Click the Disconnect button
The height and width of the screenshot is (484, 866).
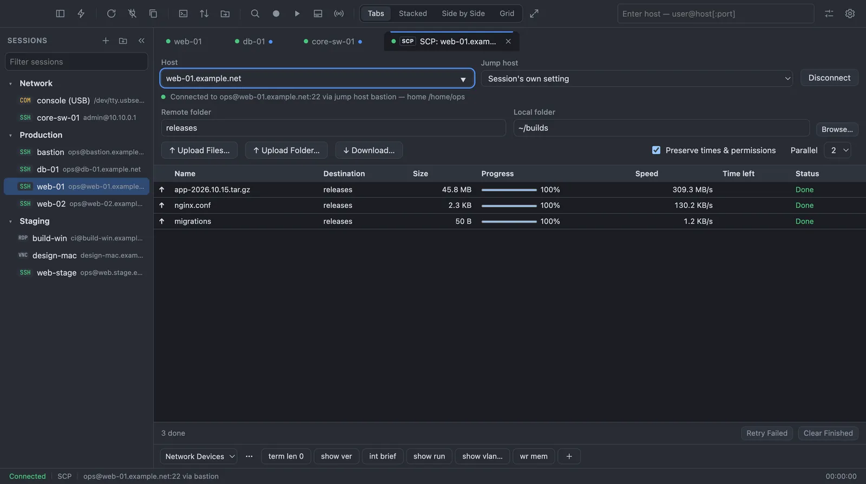coord(829,78)
